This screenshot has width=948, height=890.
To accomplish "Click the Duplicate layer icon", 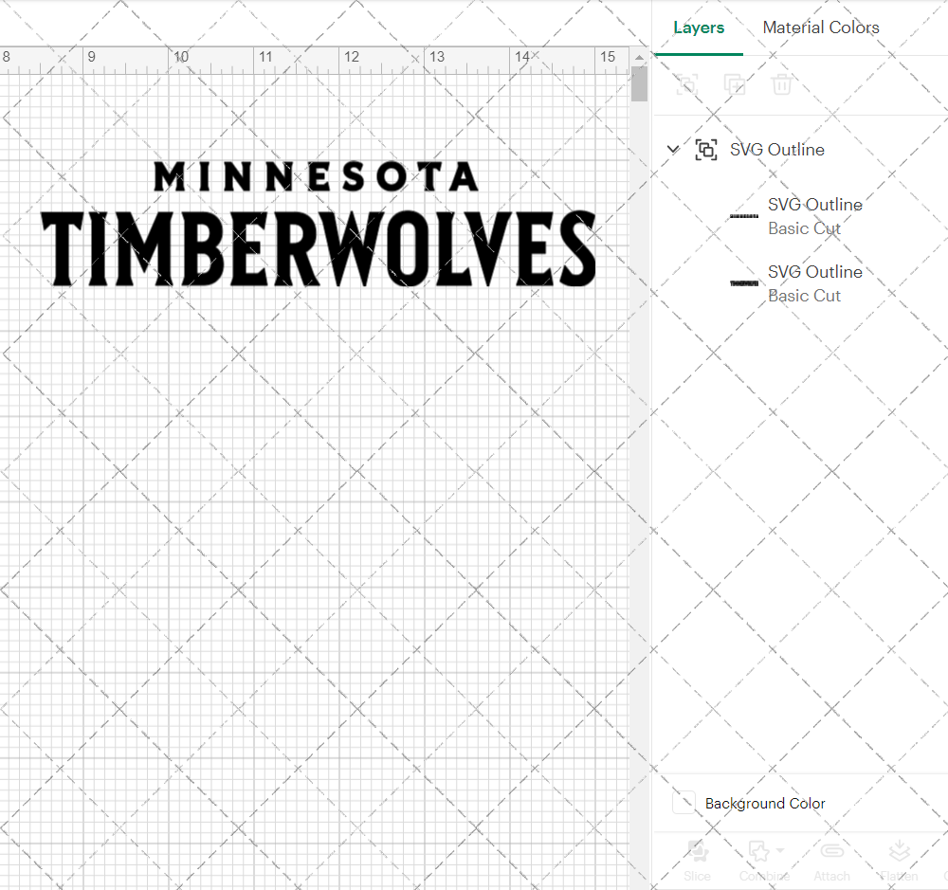I will tap(735, 84).
